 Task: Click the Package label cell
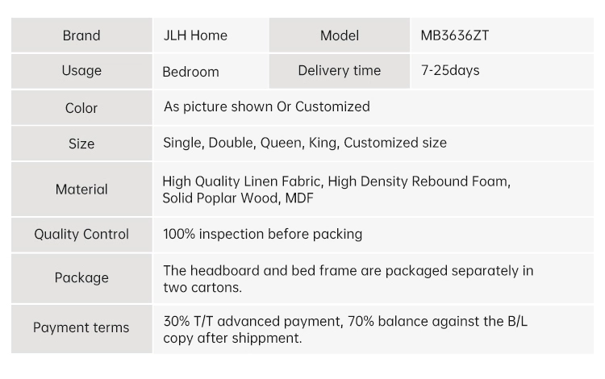click(81, 277)
